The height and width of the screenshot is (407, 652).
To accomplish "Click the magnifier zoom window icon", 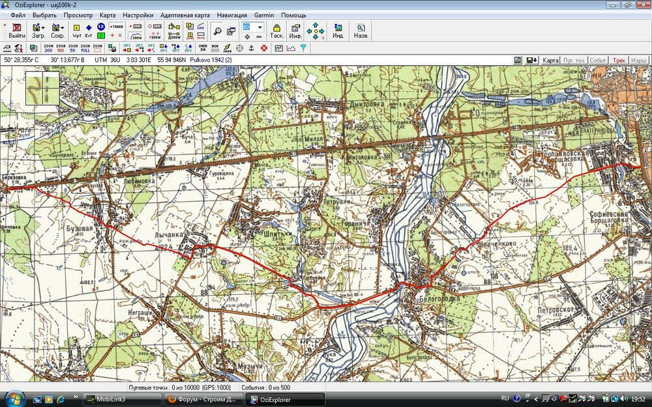I will pyautogui.click(x=217, y=31).
